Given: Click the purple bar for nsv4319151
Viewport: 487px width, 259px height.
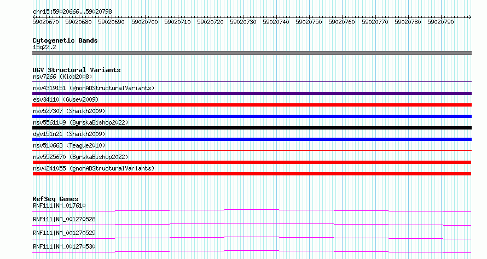Looking at the screenshot, I should (x=252, y=93).
